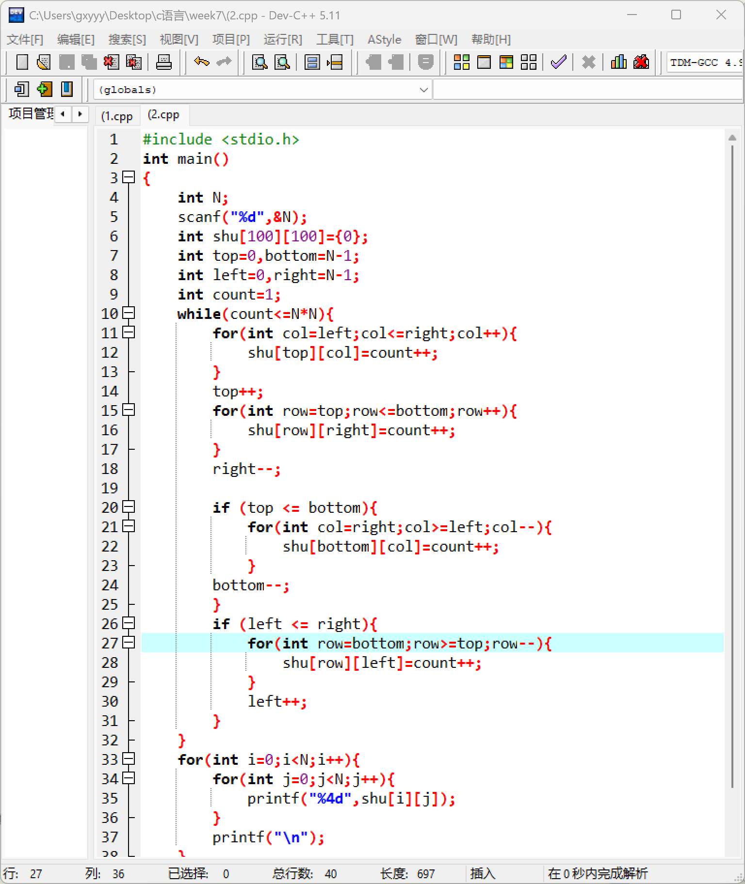Click the blue bookmark toggle icon

coord(66,89)
